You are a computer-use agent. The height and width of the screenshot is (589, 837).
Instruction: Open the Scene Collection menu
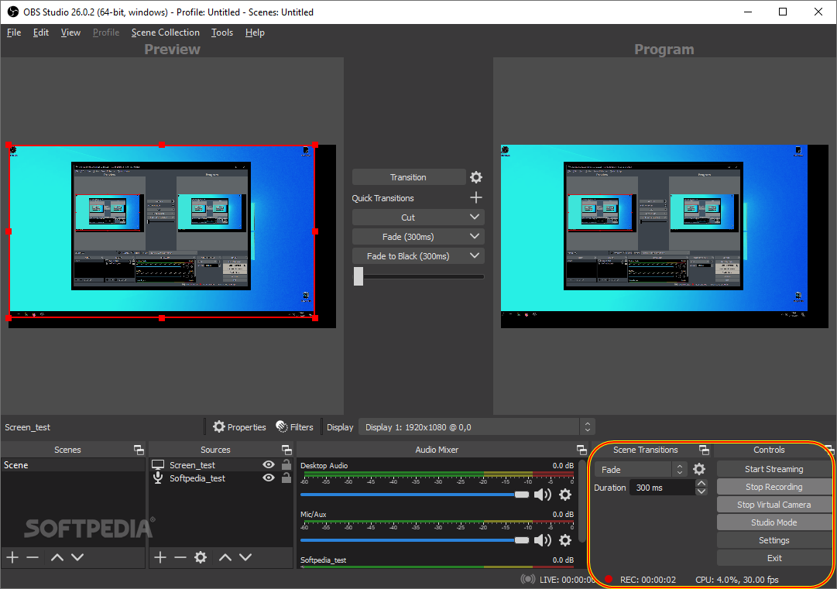pos(165,33)
